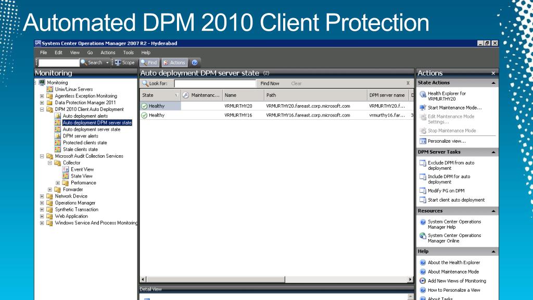The height and width of the screenshot is (300, 533).
Task: Click the horizontal scrollbar thumb in state view
Action: point(215,280)
